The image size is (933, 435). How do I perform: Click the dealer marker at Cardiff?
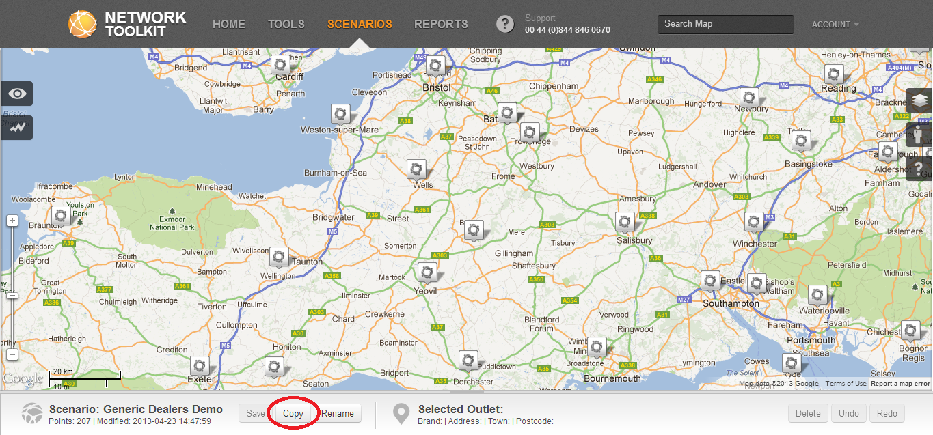pyautogui.click(x=280, y=66)
